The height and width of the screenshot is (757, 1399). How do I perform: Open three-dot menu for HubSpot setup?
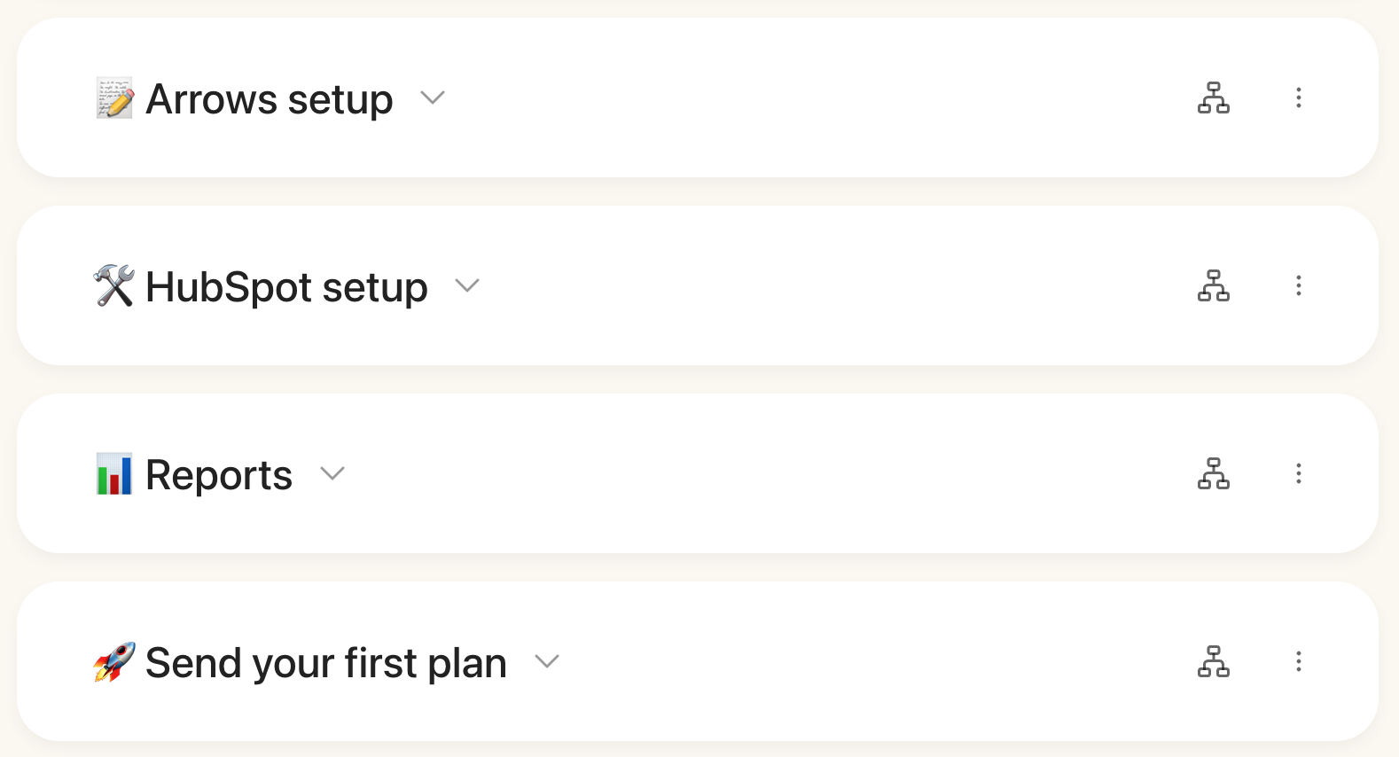1298,285
